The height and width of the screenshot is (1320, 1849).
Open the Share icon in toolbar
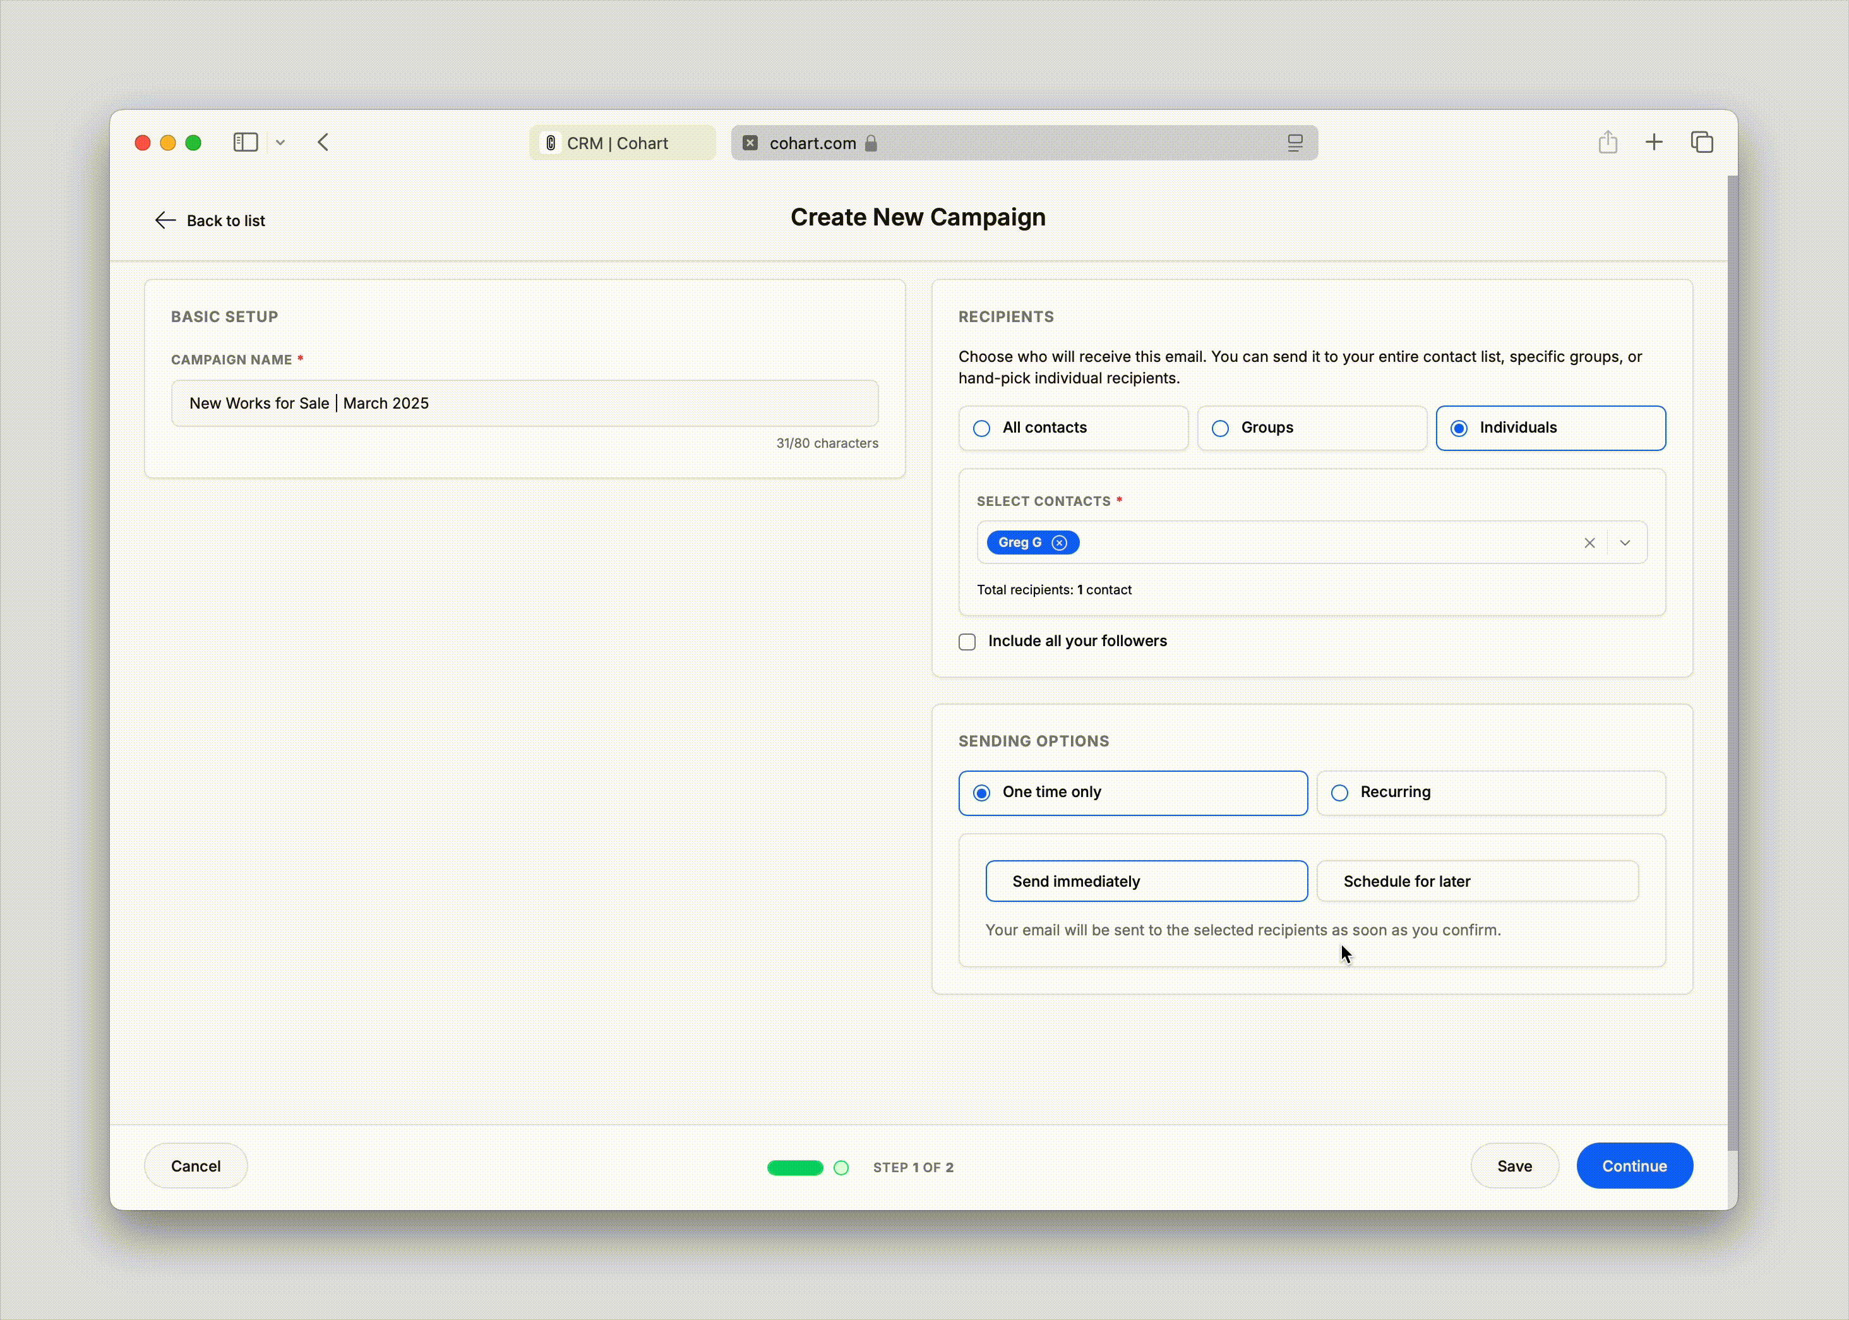coord(1608,142)
